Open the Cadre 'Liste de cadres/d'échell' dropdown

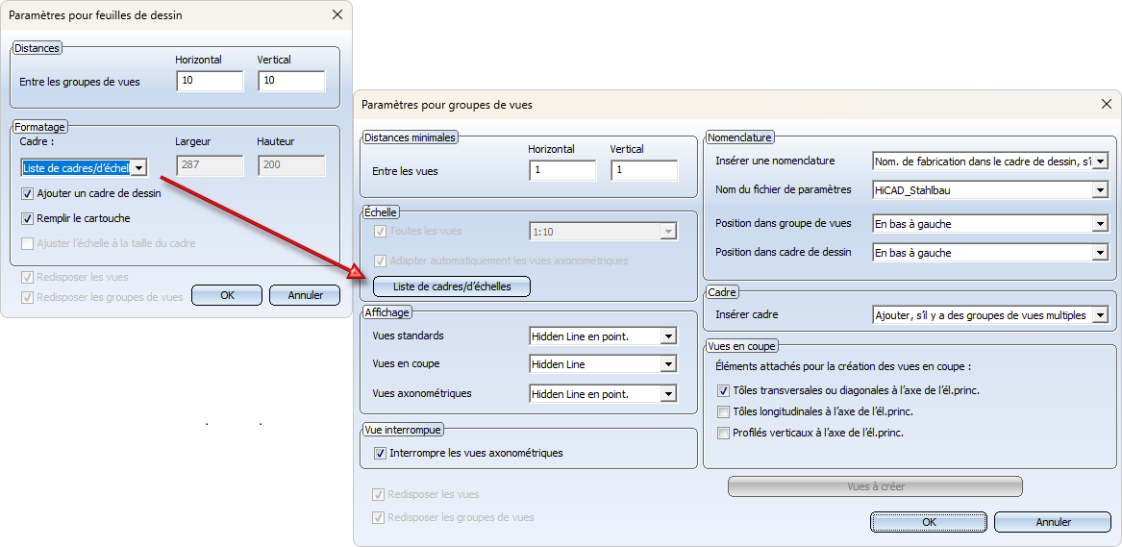139,168
